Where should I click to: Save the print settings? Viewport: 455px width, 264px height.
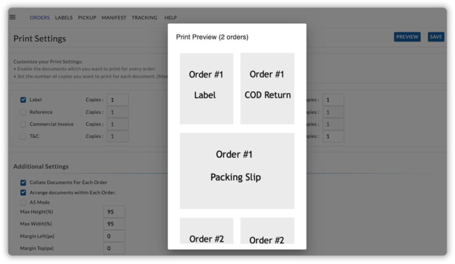point(436,37)
